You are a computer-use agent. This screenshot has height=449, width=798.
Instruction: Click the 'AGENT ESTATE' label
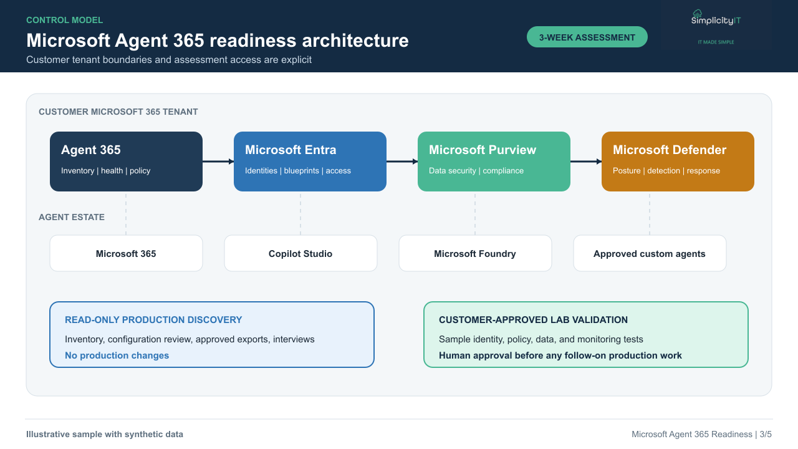pyautogui.click(x=72, y=218)
